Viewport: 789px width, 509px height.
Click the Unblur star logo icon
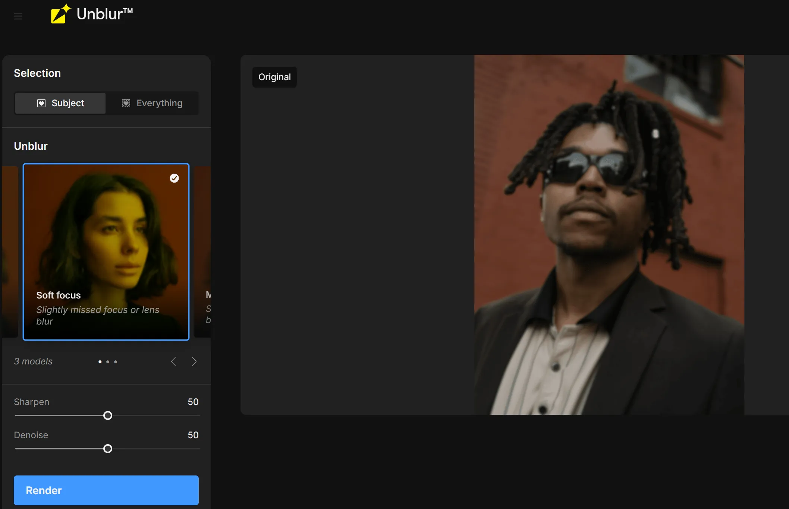(60, 14)
